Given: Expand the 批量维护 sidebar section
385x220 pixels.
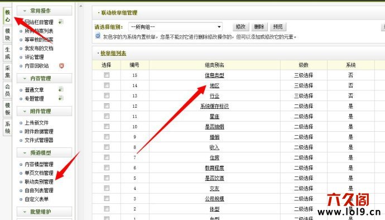Looking at the screenshot, I should tap(44, 212).
